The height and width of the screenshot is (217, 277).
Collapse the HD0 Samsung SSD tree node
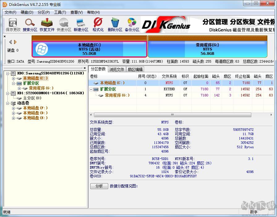(x=7, y=73)
